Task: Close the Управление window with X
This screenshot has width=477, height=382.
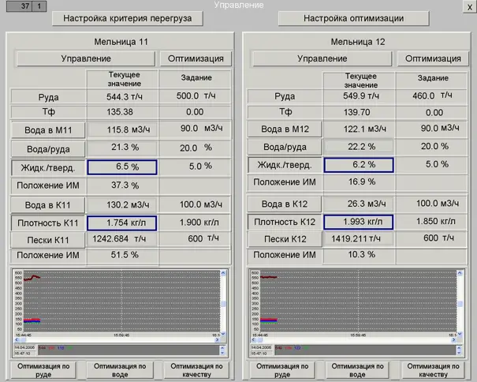Action: click(x=470, y=6)
